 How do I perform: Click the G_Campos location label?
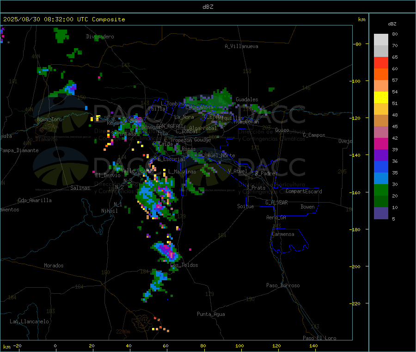pyautogui.click(x=314, y=135)
